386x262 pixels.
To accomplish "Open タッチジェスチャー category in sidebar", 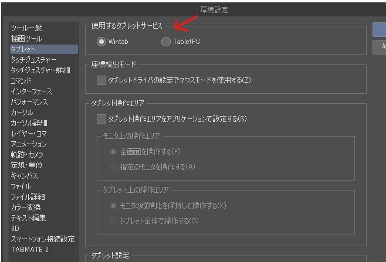I will click(x=44, y=60).
